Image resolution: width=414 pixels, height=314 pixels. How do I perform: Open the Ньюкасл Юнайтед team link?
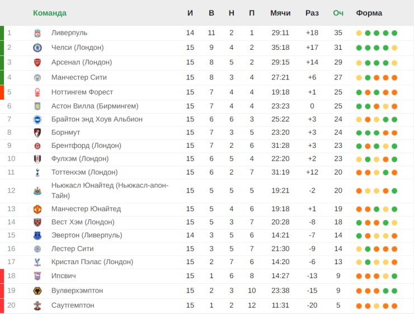coord(110,190)
